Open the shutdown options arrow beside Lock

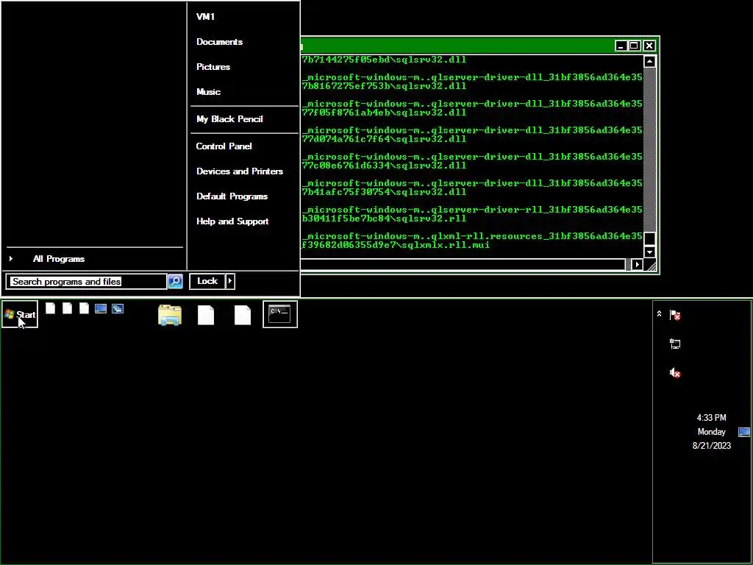(x=230, y=281)
